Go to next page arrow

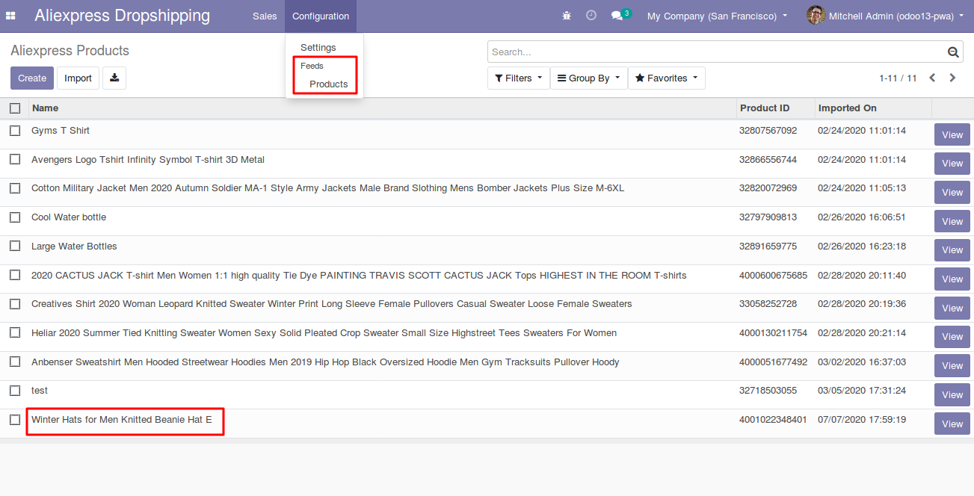coord(952,78)
